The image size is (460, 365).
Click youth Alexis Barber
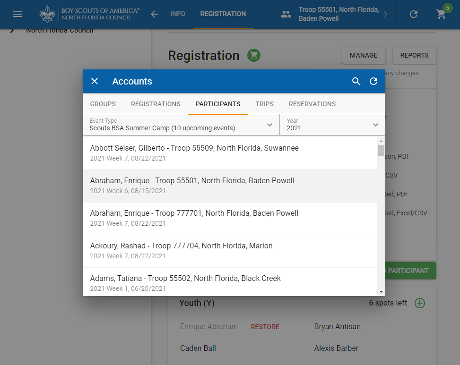coord(336,348)
